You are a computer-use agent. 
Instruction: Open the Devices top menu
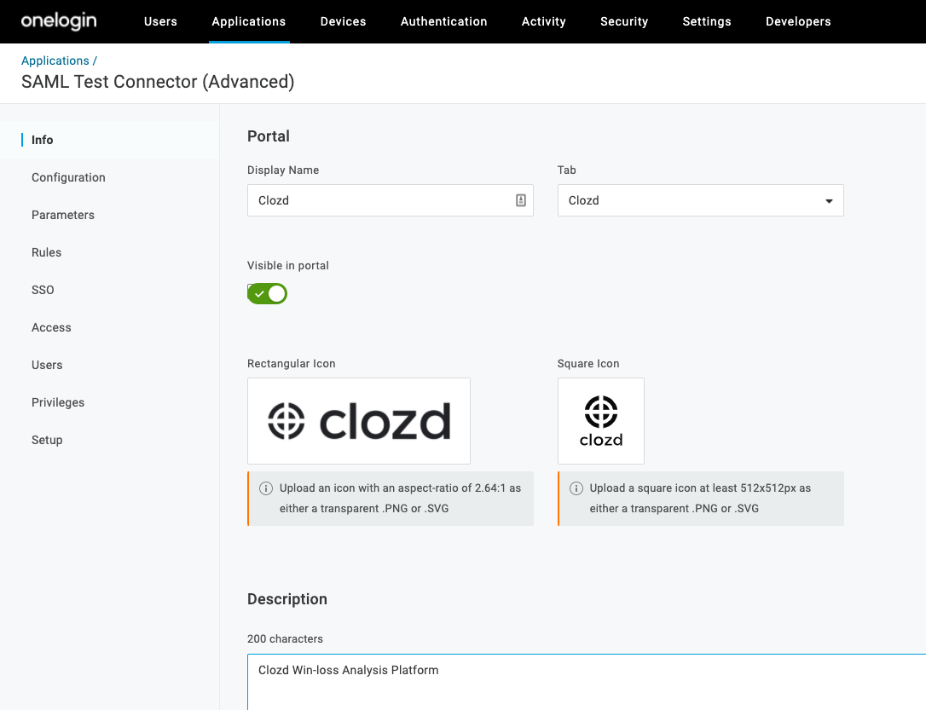[x=343, y=21]
